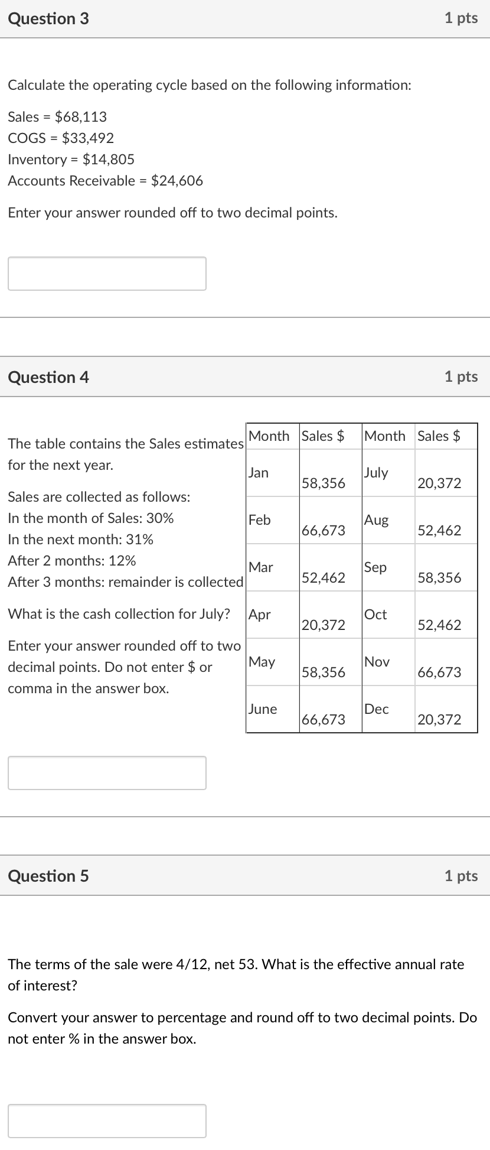The width and height of the screenshot is (490, 1150).
Task: Click the cash collection for July question text
Action: point(119,614)
